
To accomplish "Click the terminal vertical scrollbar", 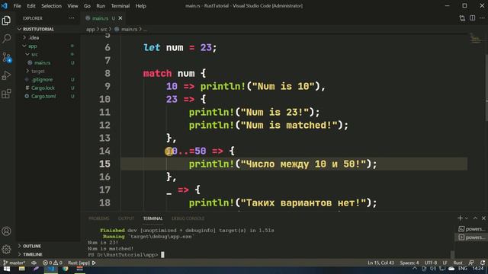I will [452, 254].
